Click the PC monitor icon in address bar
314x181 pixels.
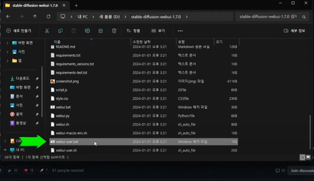[63, 16]
